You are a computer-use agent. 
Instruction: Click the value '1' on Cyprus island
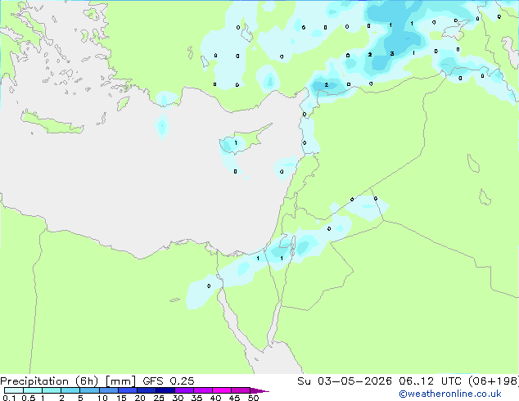pyautogui.click(x=236, y=143)
